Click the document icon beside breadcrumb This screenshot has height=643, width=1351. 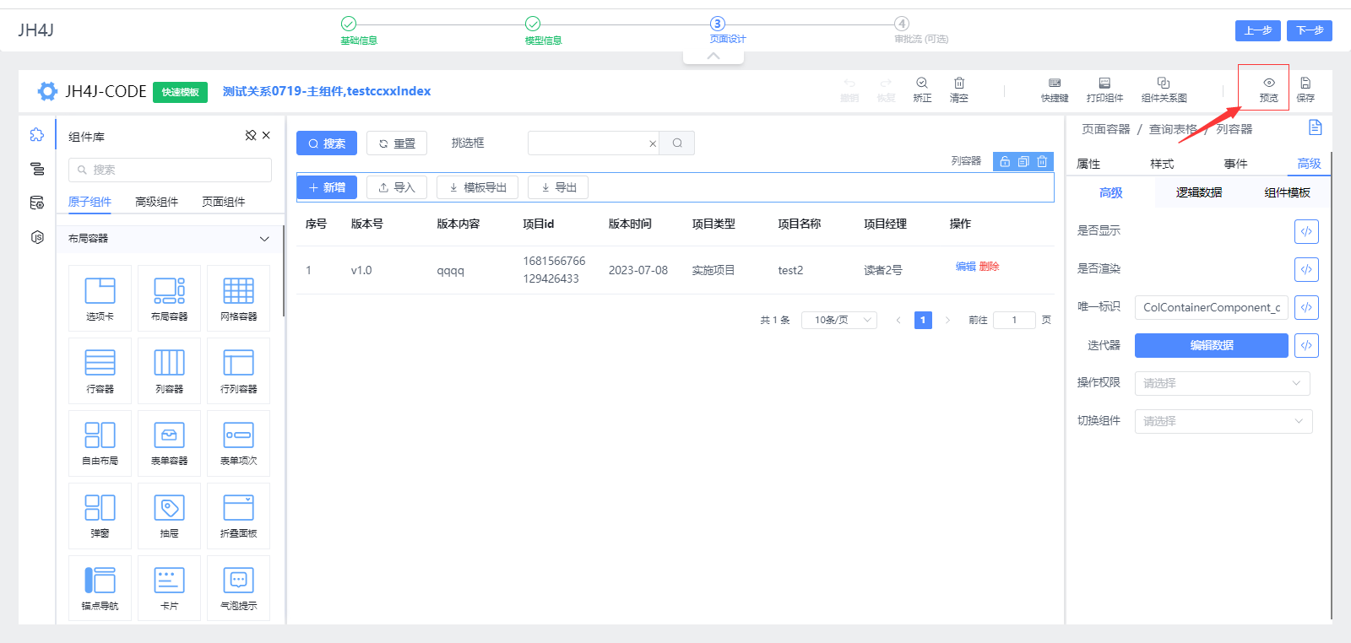1315,127
